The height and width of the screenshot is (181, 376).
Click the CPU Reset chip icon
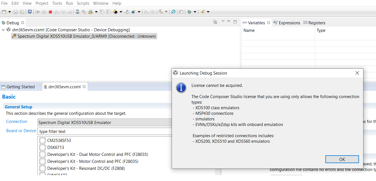(115, 12)
